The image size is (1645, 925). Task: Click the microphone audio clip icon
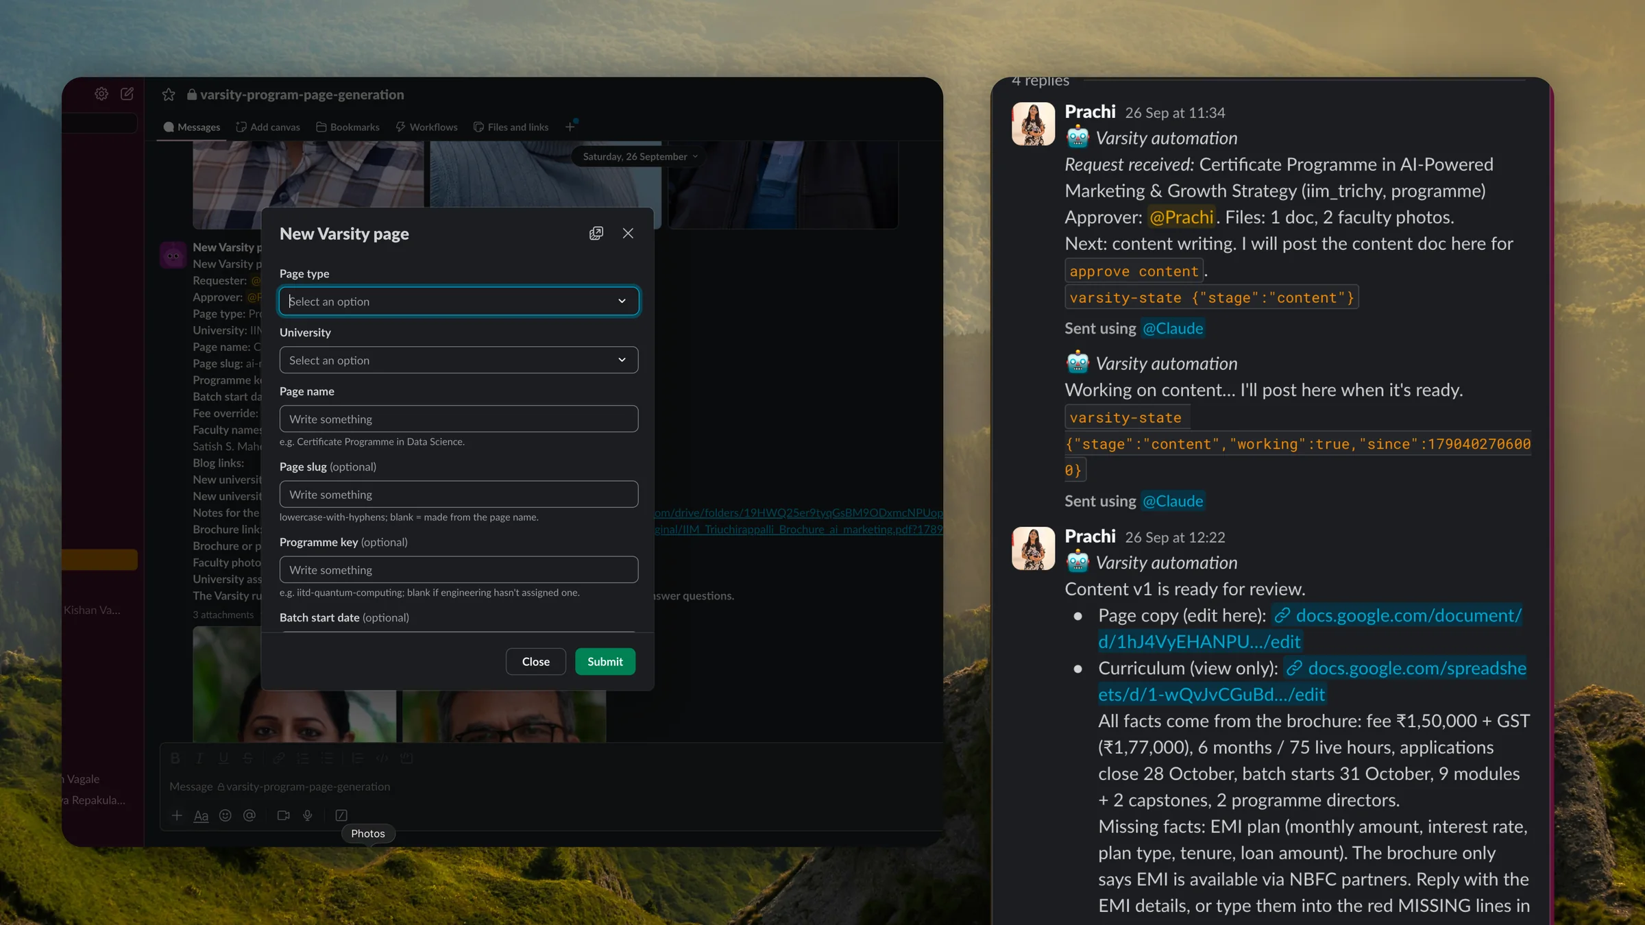click(x=308, y=815)
